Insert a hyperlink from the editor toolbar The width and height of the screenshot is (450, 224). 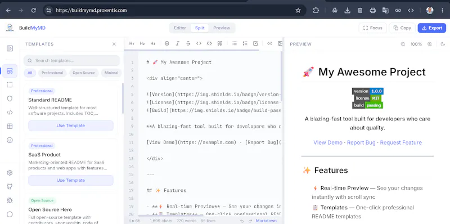[x=269, y=43]
